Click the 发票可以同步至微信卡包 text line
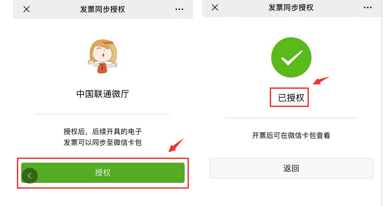 (103, 143)
